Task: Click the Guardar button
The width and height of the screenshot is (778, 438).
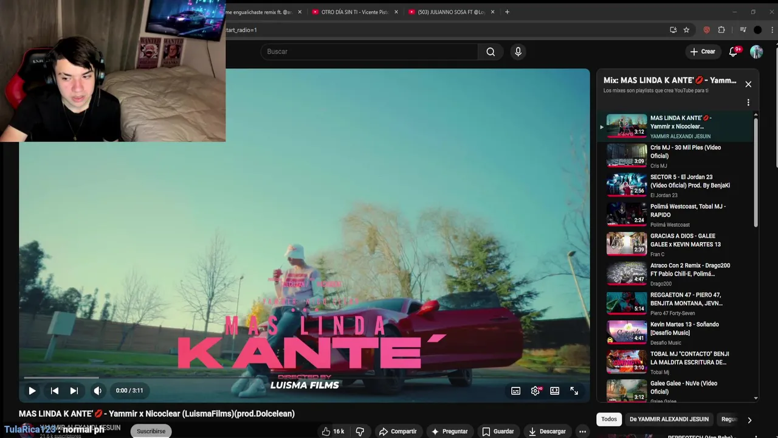Action: point(498,431)
